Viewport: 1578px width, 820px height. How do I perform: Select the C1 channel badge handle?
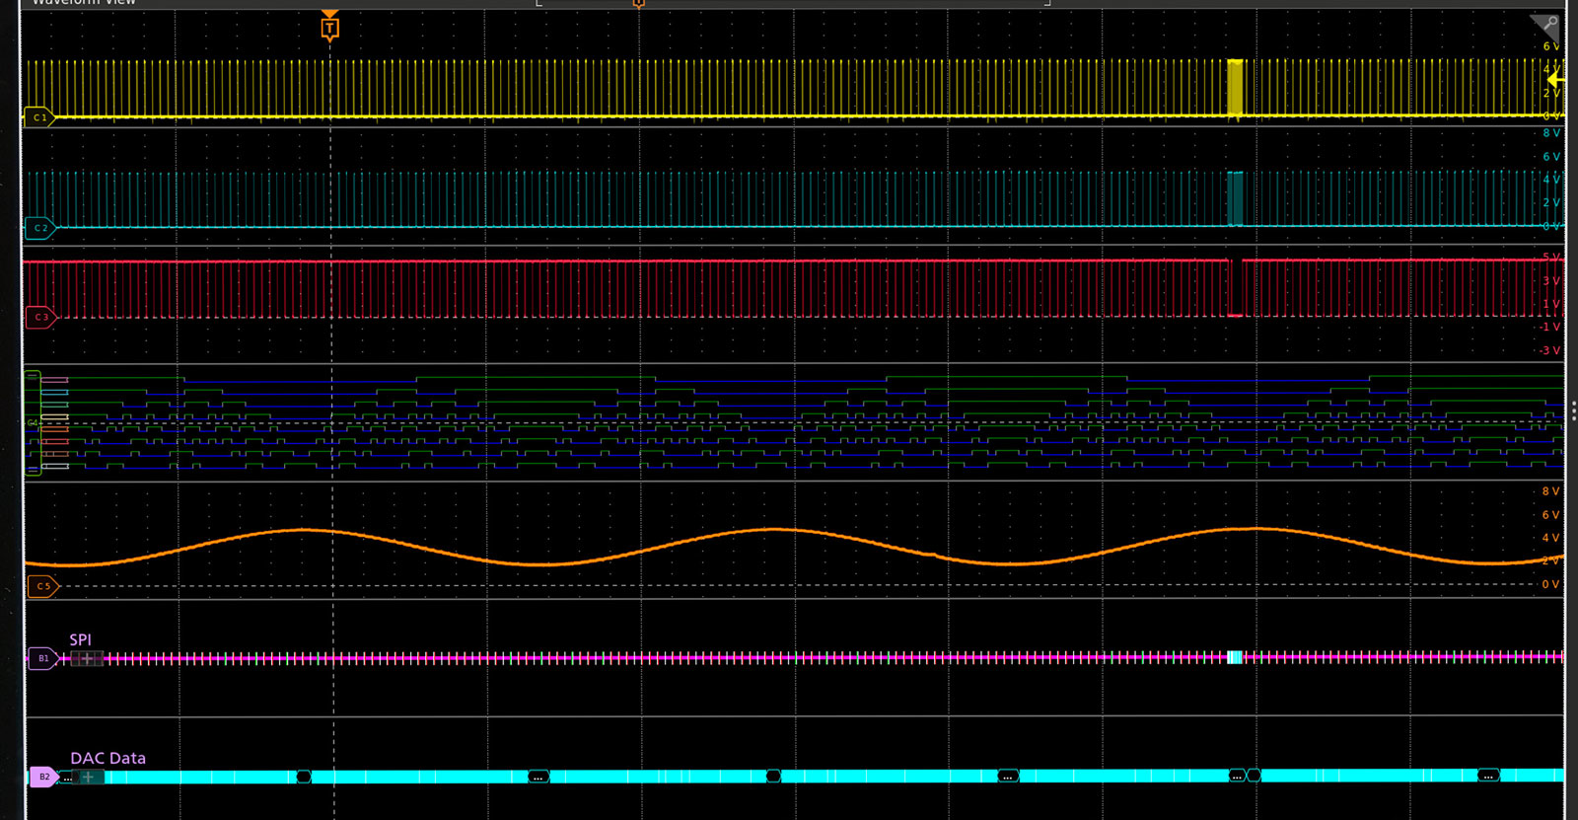coord(39,117)
